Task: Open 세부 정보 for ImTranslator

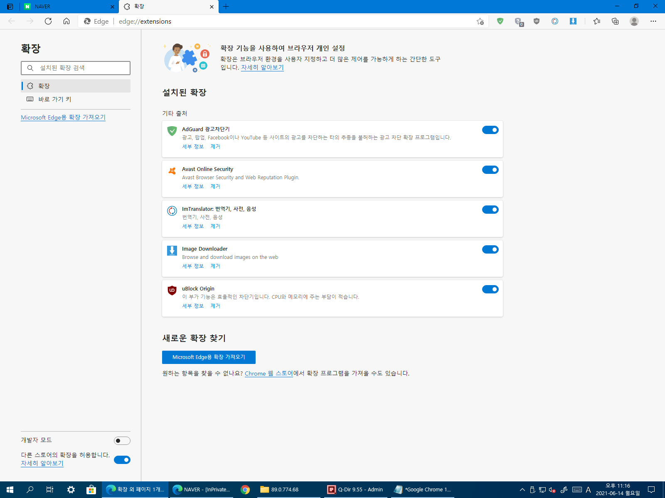Action: [x=193, y=226]
